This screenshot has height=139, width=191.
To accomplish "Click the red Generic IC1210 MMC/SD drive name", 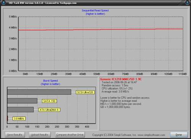I will pyautogui.click(x=121, y=79).
